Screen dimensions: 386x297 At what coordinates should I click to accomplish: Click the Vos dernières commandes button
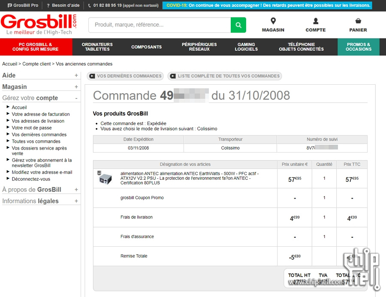[125, 76]
